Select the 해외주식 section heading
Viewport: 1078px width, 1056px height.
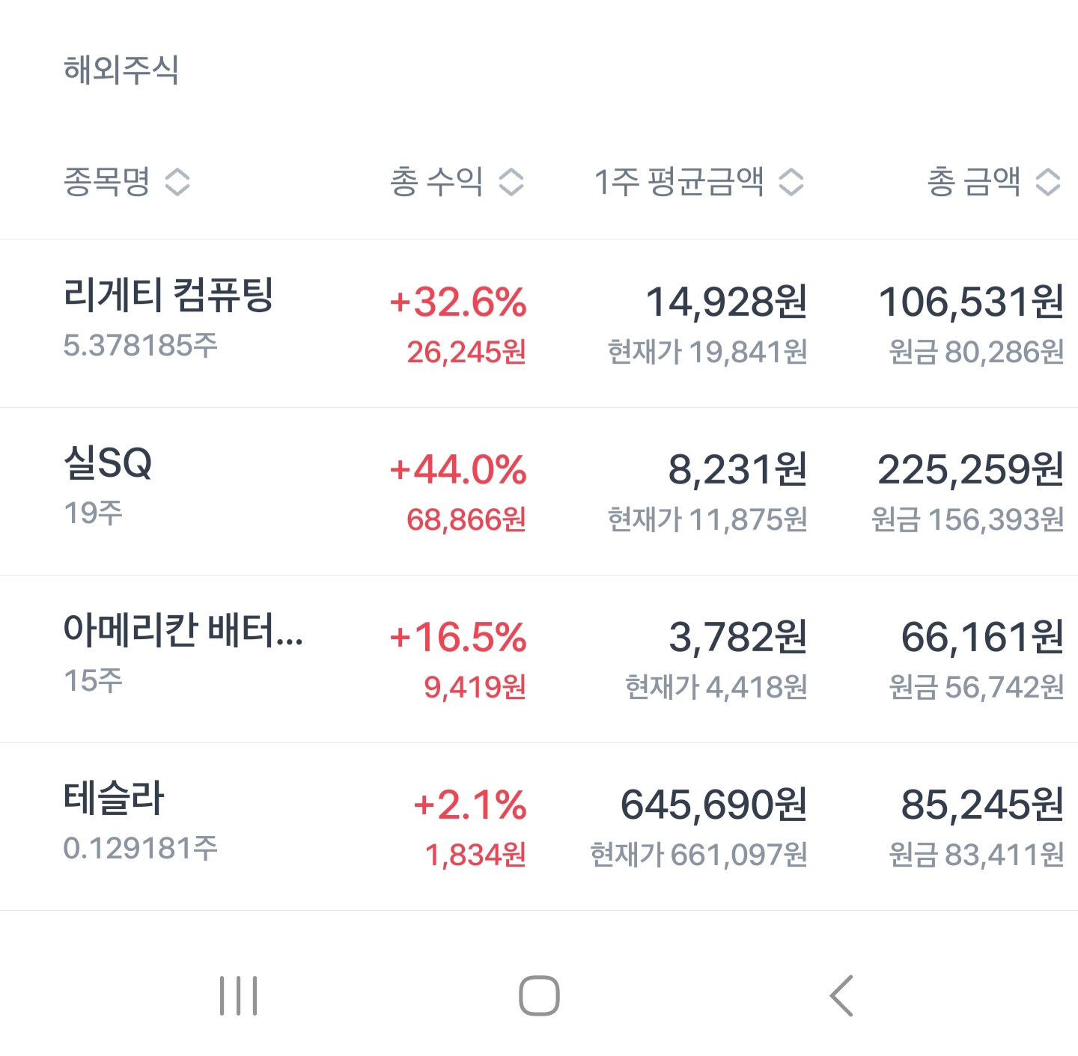point(121,70)
